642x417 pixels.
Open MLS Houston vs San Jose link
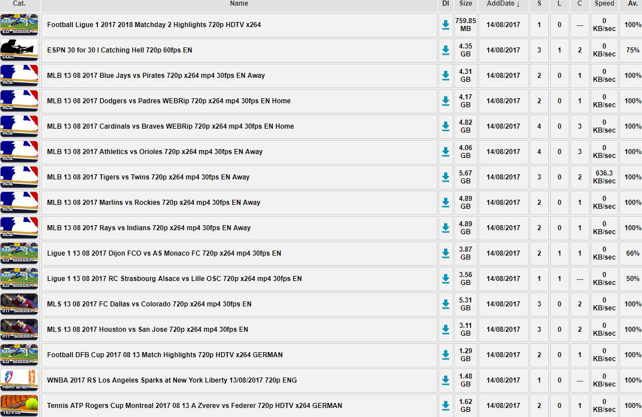pos(148,330)
